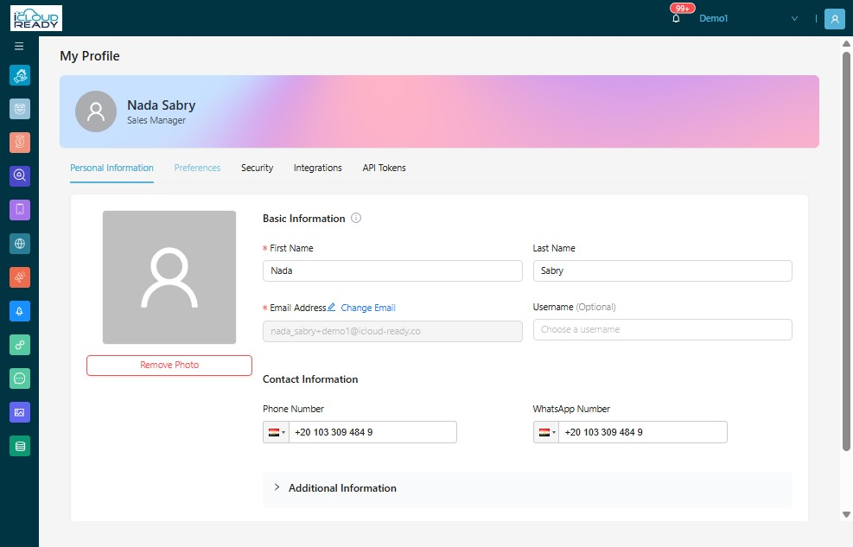The height and width of the screenshot is (547, 853).
Task: Open the API Tokens tab
Action: click(384, 168)
